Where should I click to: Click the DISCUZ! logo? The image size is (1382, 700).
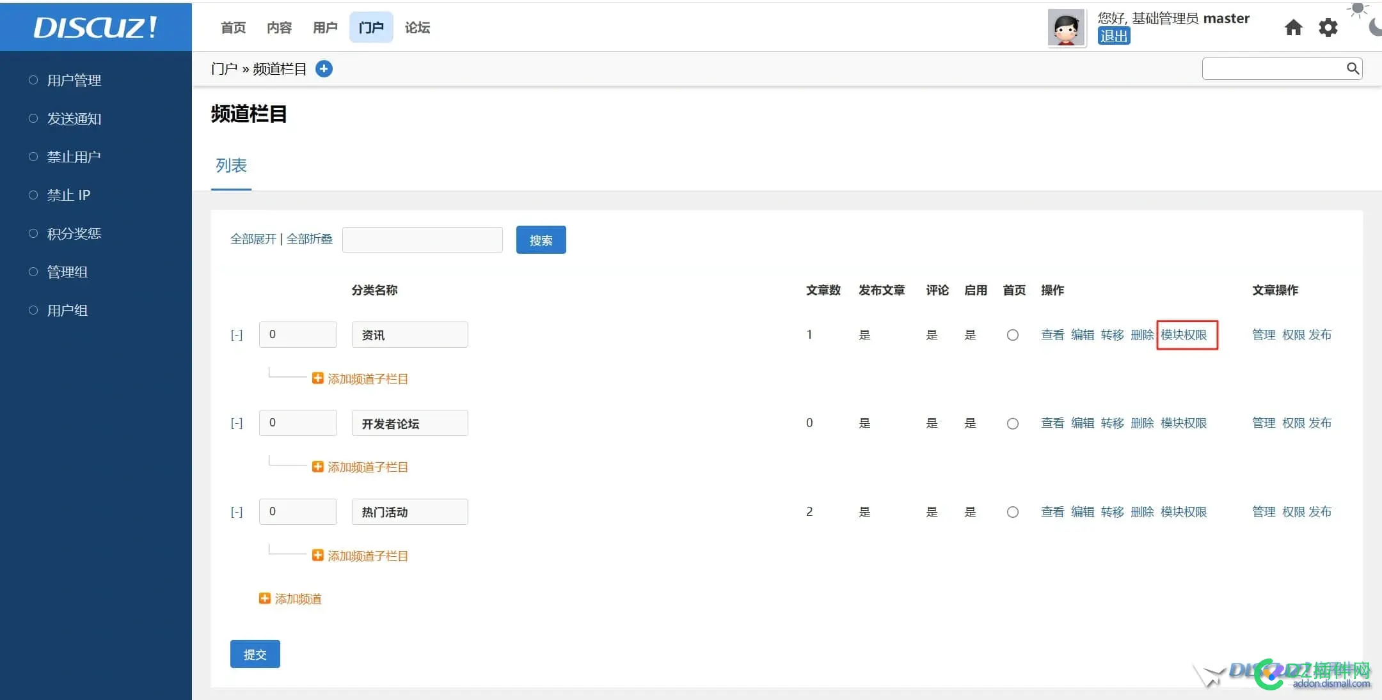[95, 27]
